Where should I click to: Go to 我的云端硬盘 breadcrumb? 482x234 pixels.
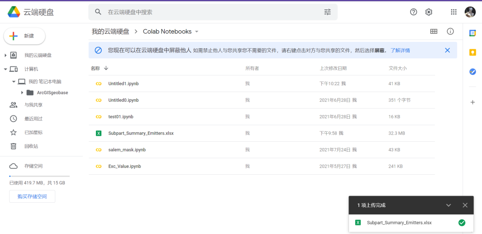pos(110,32)
